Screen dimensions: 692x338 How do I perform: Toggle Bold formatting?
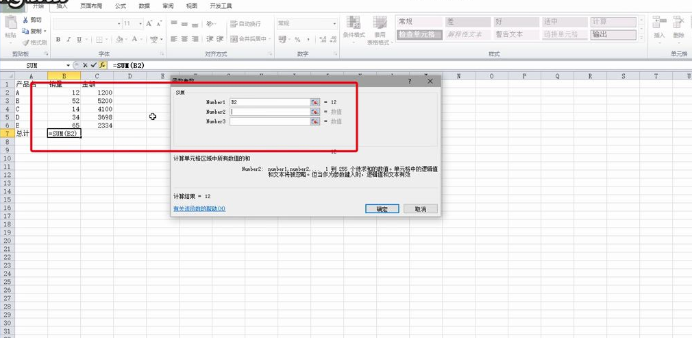click(58, 40)
